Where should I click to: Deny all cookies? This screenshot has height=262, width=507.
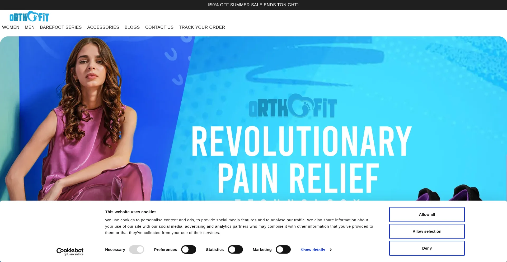pyautogui.click(x=427, y=248)
